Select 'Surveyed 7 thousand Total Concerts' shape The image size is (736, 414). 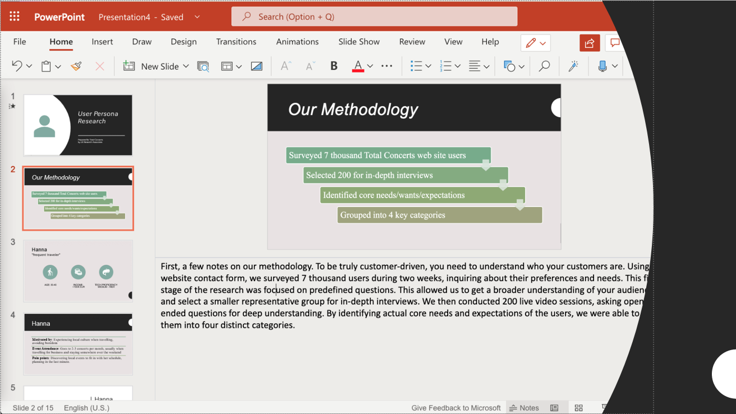click(x=388, y=155)
